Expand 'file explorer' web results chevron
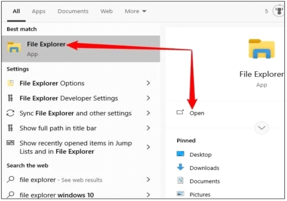Screen dimensions: 287x201 point(149,180)
